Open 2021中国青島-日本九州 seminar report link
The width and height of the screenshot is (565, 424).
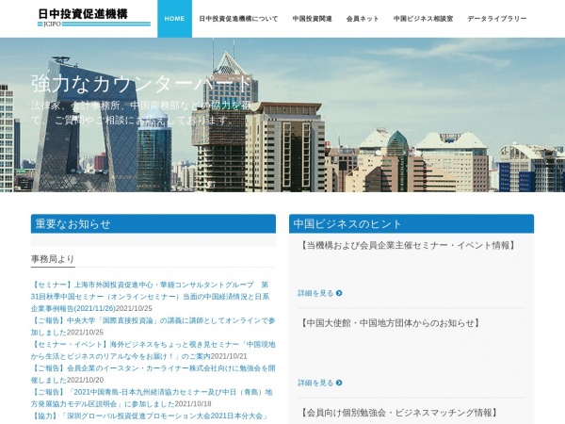pyautogui.click(x=151, y=392)
